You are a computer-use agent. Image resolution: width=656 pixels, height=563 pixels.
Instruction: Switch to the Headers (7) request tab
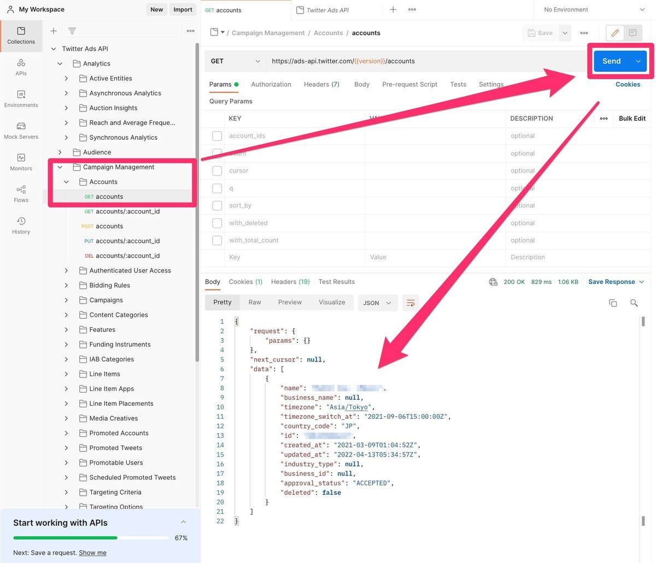pos(321,84)
